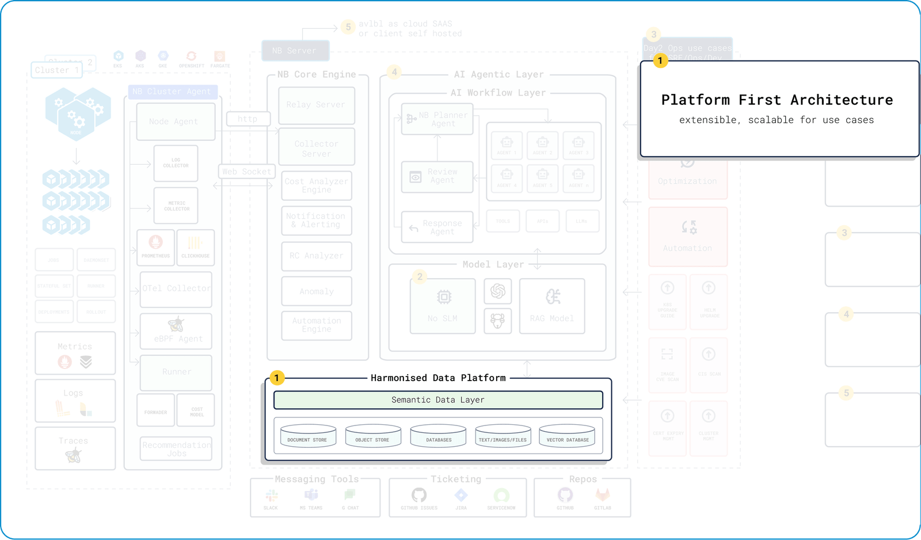Click the OpenShift icon
This screenshot has width=921, height=540.
(x=191, y=56)
